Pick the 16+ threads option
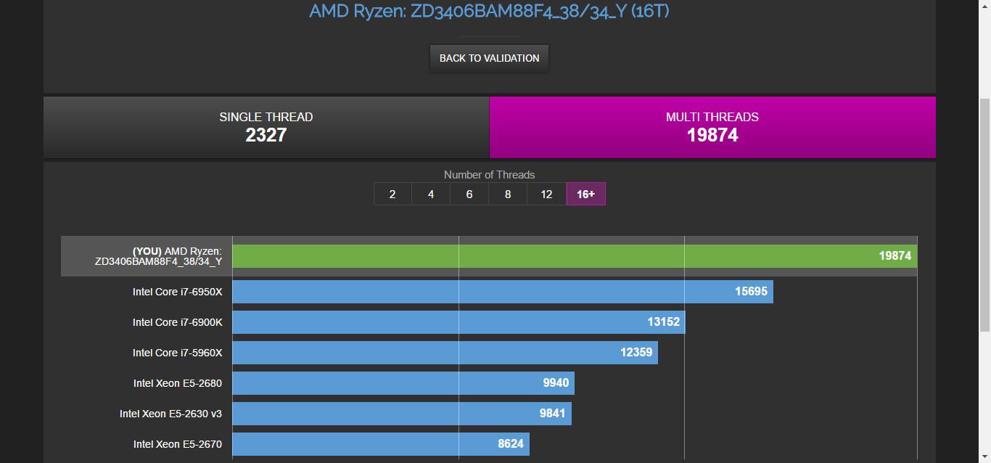The width and height of the screenshot is (991, 463). [586, 194]
